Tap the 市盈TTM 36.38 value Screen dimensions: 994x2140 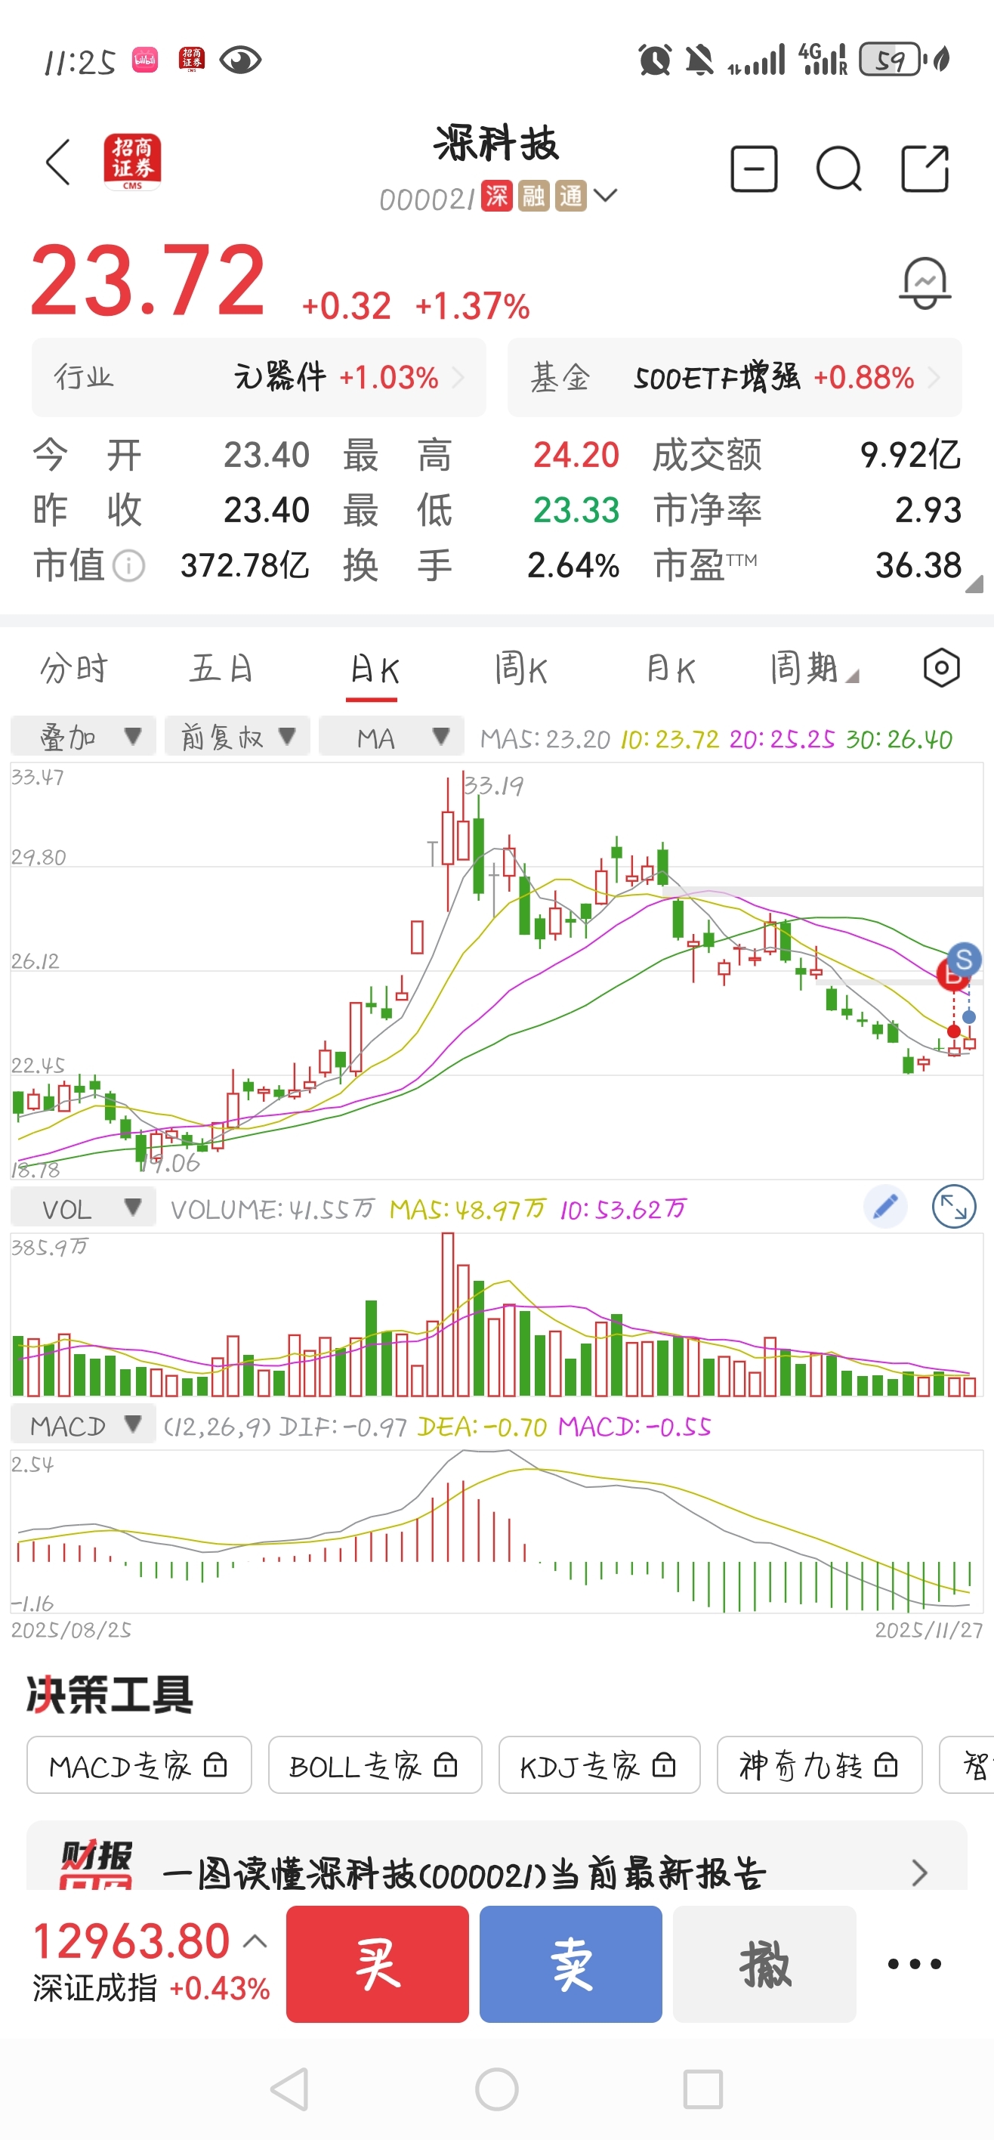pyautogui.click(x=918, y=566)
